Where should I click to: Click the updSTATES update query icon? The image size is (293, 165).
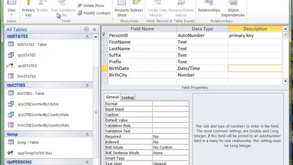coord(10,66)
